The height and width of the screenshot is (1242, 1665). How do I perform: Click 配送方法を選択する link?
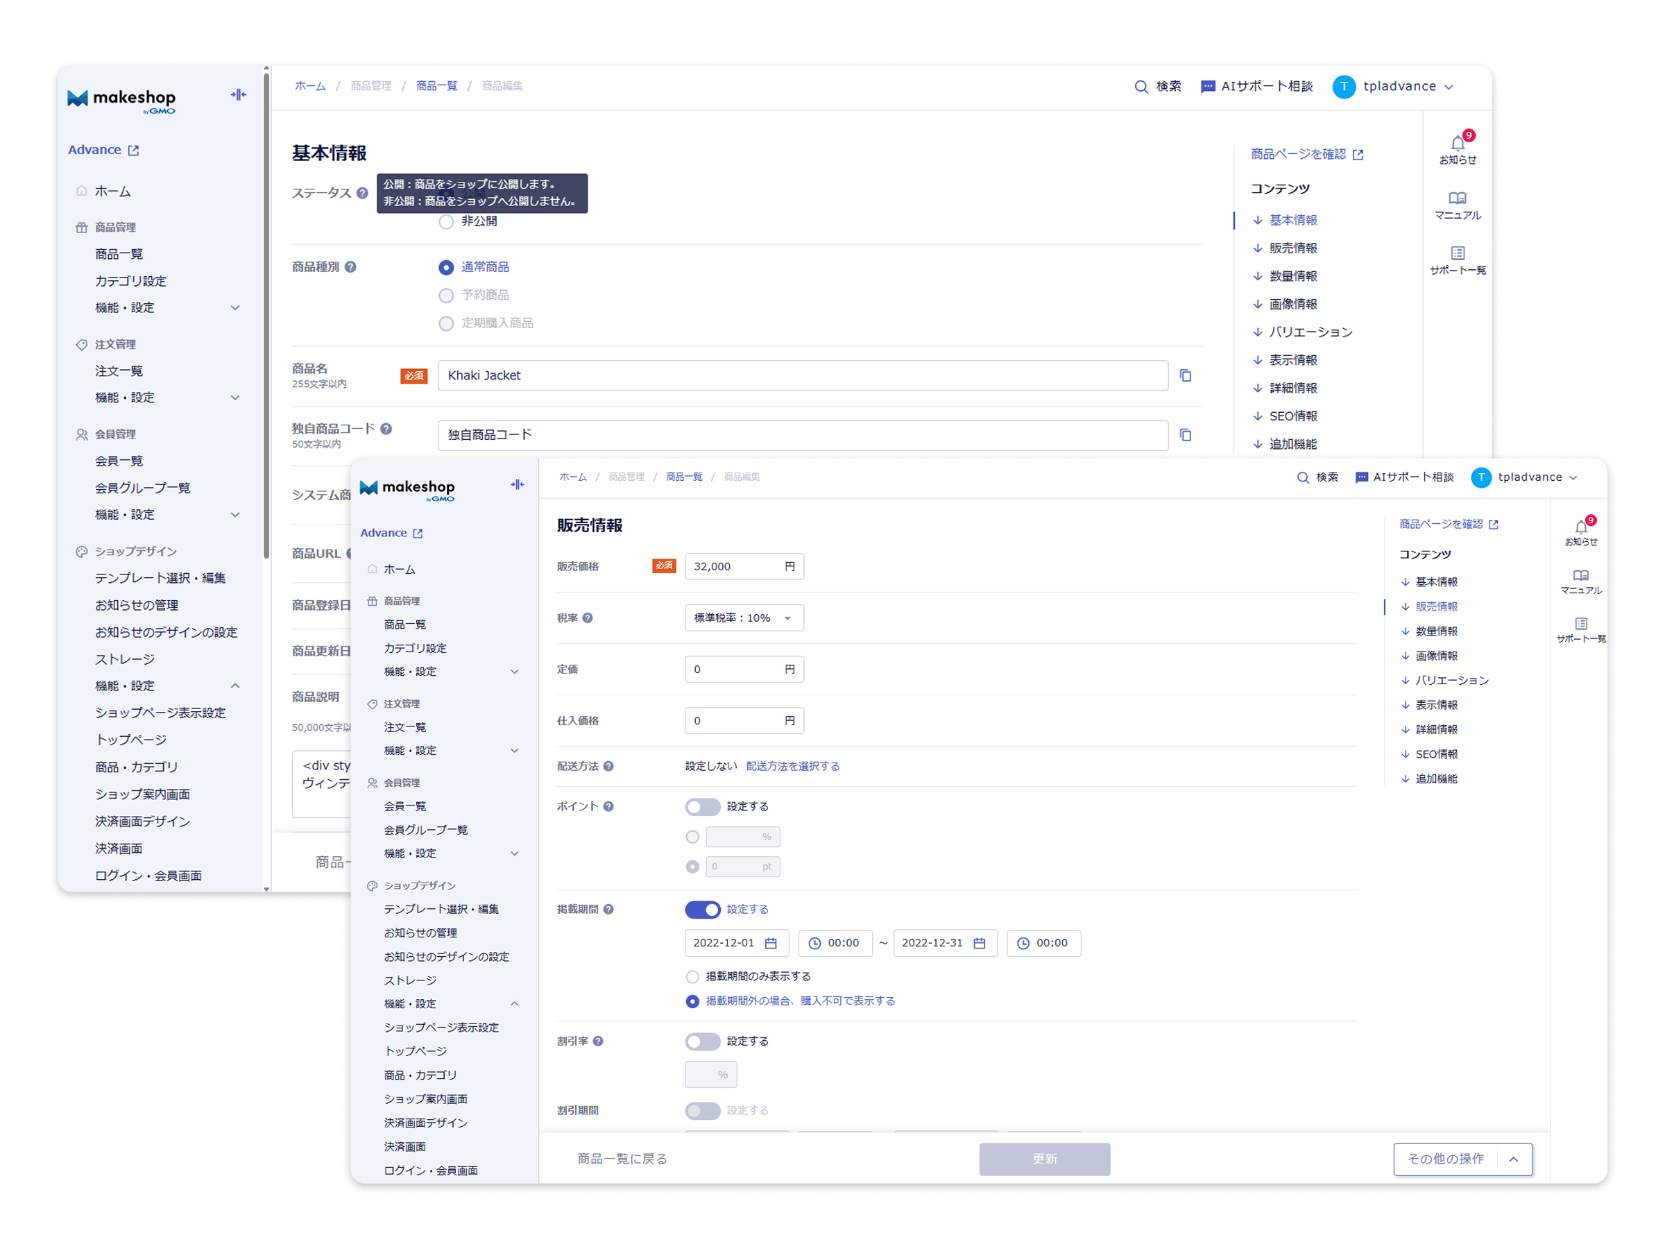click(792, 766)
